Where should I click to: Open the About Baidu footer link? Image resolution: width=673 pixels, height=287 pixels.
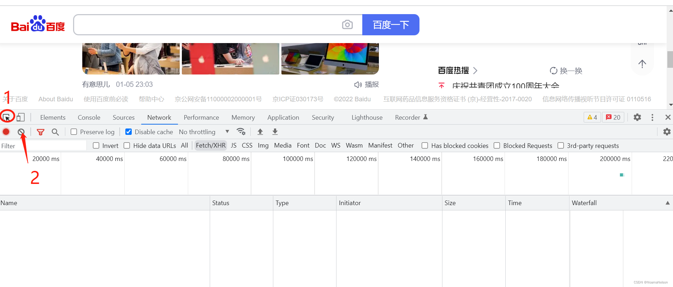click(x=56, y=99)
